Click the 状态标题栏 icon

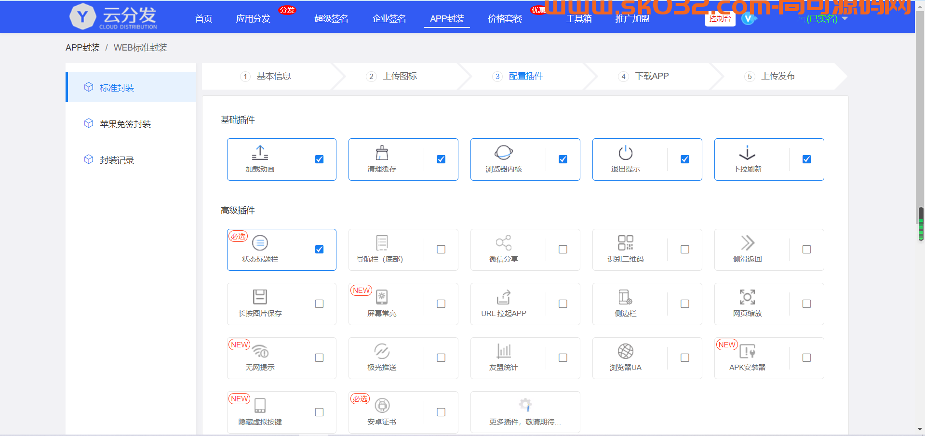[260, 243]
